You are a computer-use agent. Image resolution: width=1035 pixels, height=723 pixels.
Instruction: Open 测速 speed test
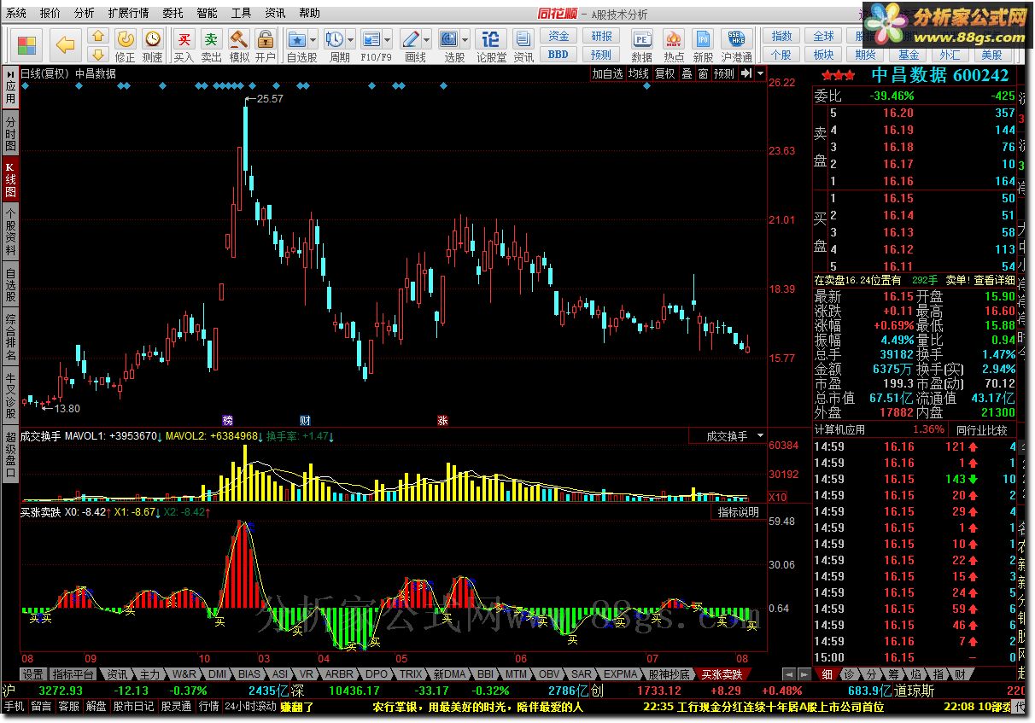click(152, 45)
